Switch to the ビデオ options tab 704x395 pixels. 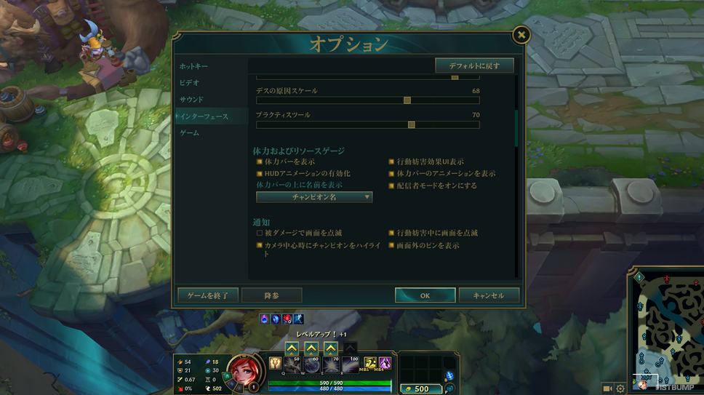pos(190,83)
